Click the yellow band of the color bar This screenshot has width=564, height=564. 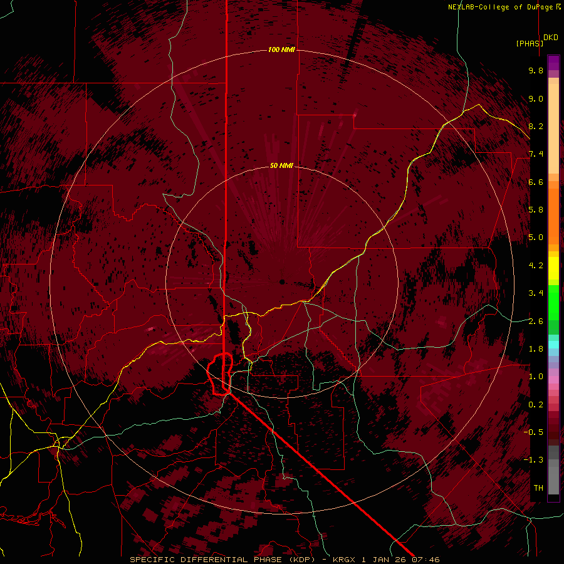point(553,268)
